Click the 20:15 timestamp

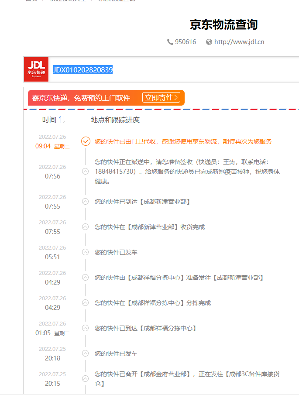tap(52, 384)
